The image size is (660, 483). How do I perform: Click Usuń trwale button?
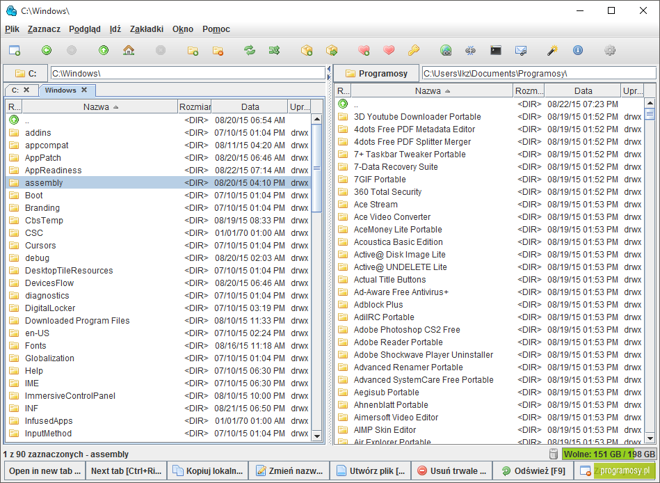click(453, 470)
